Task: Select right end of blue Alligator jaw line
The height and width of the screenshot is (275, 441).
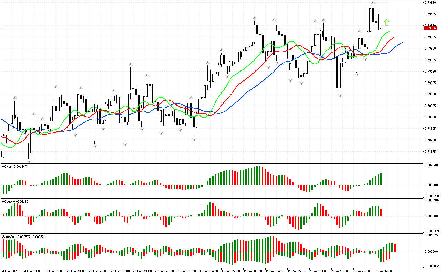Action: [402, 42]
